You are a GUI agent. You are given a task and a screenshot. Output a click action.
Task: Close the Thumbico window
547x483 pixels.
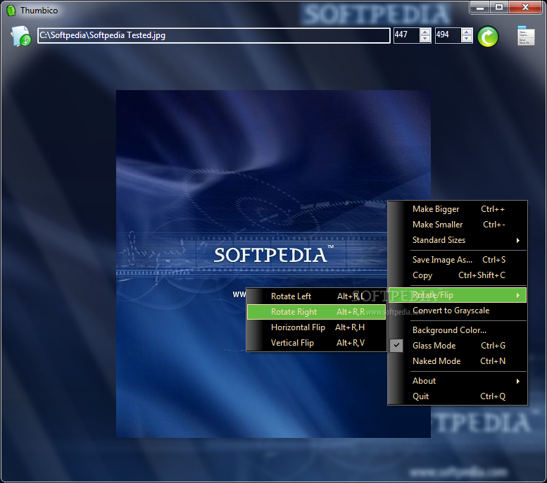(x=525, y=7)
